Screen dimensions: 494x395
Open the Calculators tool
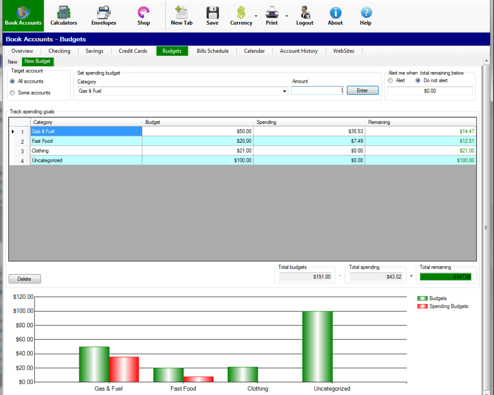pyautogui.click(x=63, y=15)
